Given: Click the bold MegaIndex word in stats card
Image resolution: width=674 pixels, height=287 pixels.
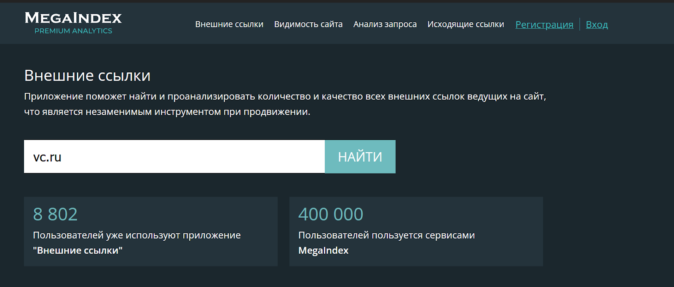Looking at the screenshot, I should click(x=324, y=250).
